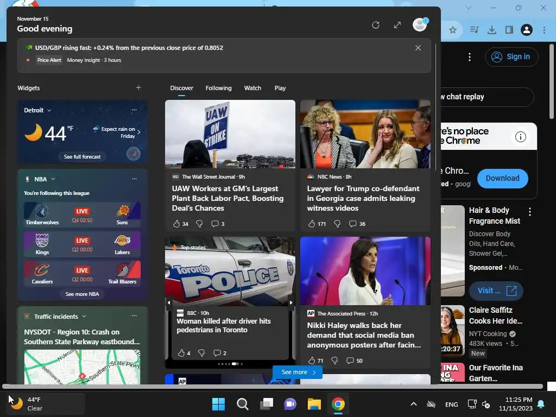
Task: Bookmark page with Chrome star icon
Action: (453, 30)
